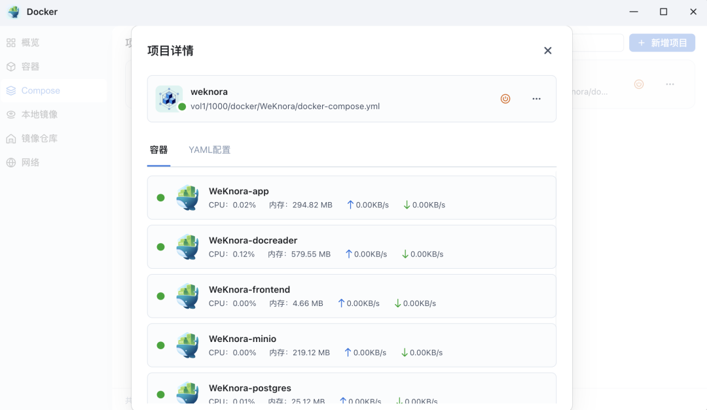Click the WeKnora-minio whale icon

pyautogui.click(x=188, y=345)
